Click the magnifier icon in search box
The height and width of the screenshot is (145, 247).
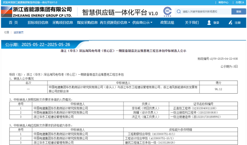coord(179,11)
